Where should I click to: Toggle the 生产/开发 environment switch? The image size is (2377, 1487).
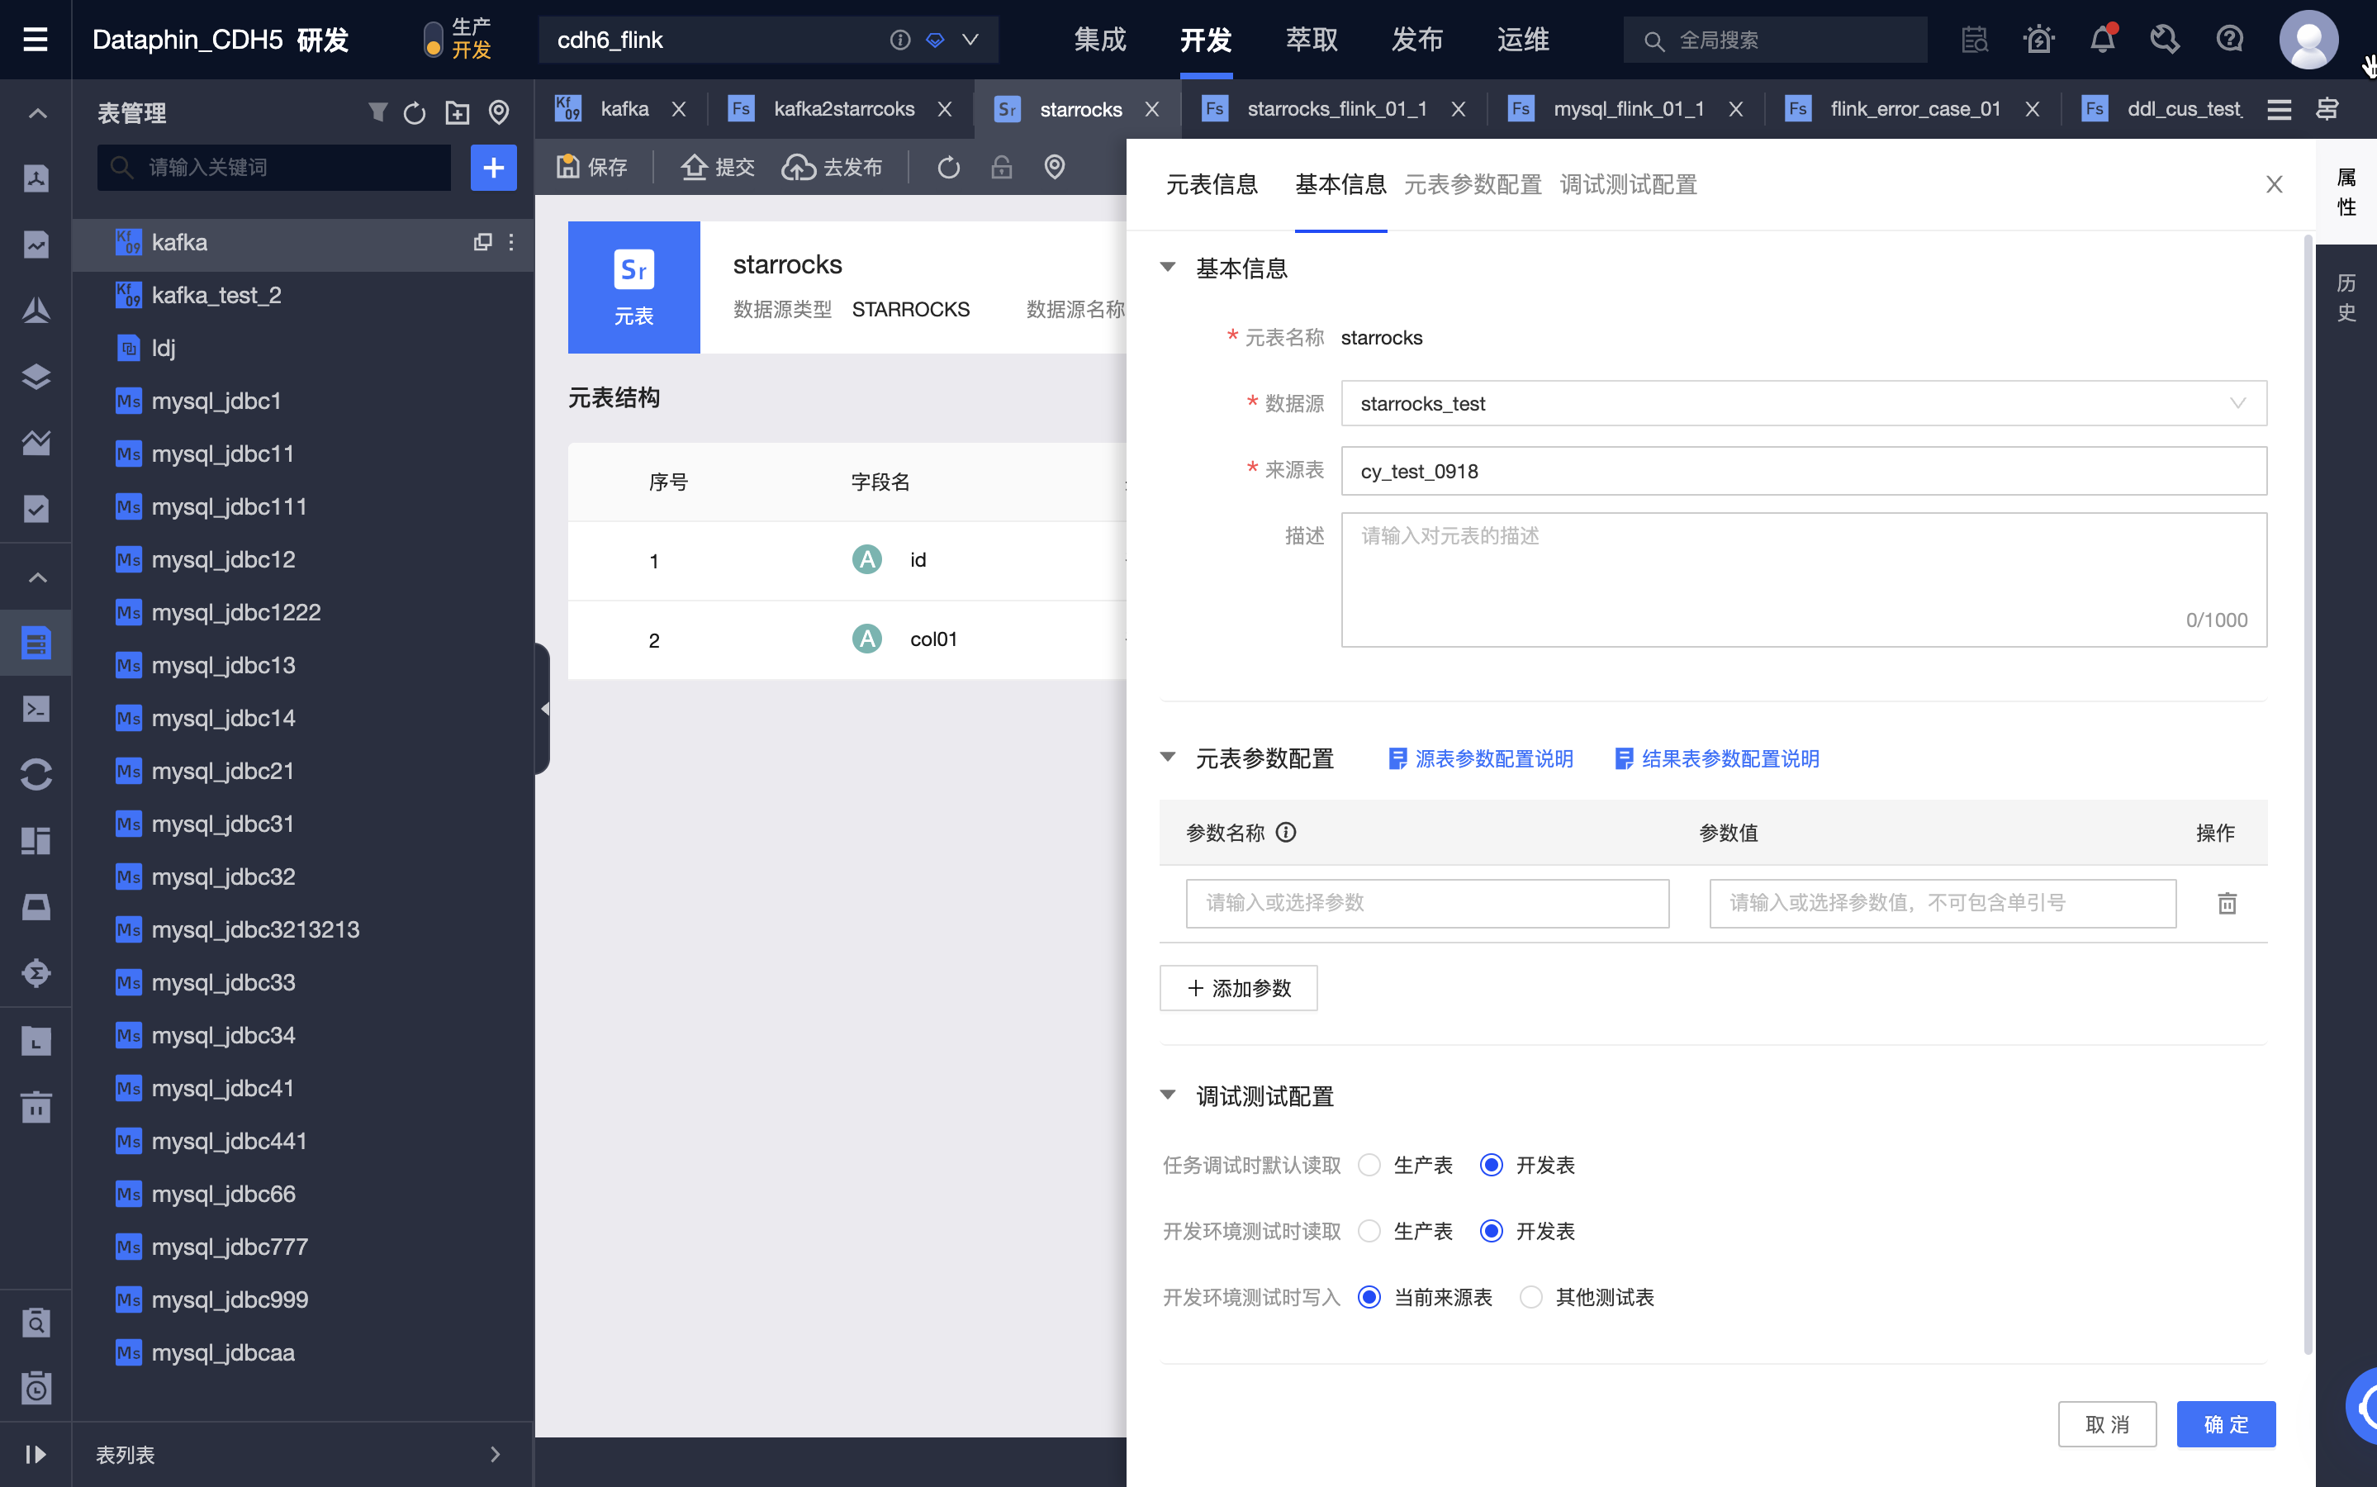[433, 40]
